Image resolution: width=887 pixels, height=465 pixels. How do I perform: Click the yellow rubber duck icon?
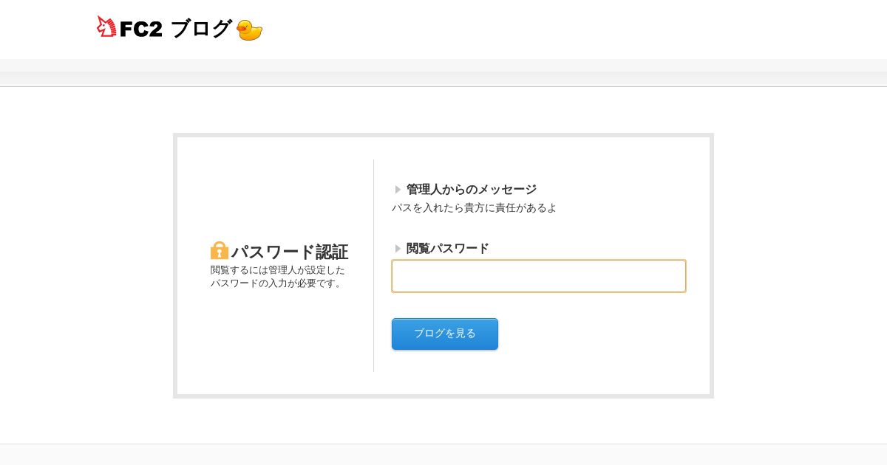250,30
